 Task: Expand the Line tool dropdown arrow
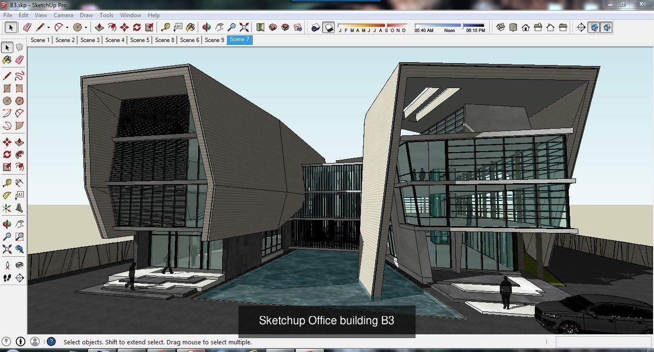click(x=48, y=27)
